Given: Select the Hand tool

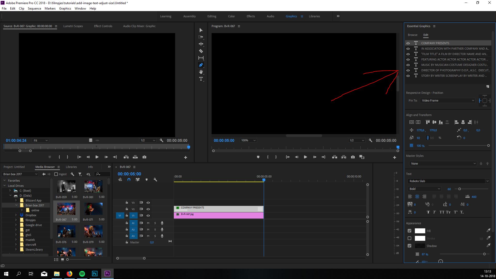Looking at the screenshot, I should (x=201, y=72).
